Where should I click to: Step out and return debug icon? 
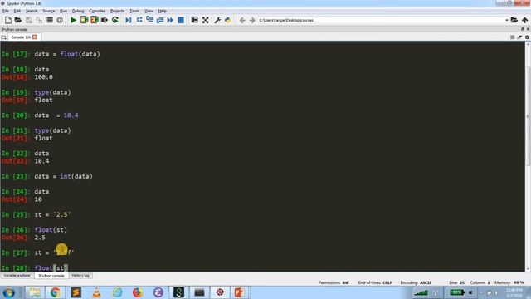click(x=160, y=20)
